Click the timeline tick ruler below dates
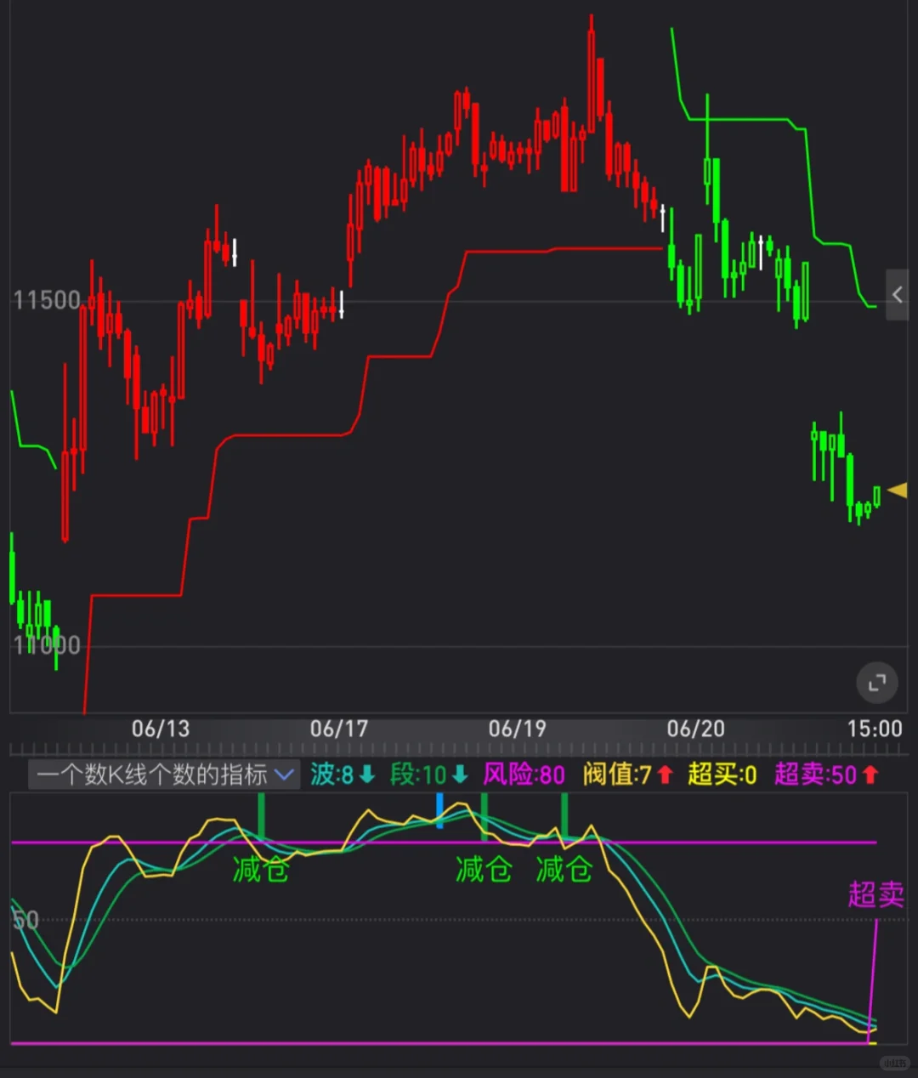918x1078 pixels. pyautogui.click(x=459, y=750)
